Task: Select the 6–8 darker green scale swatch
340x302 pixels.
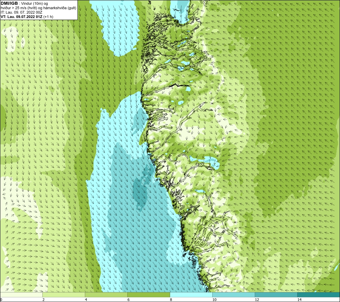Action: tap(149, 295)
